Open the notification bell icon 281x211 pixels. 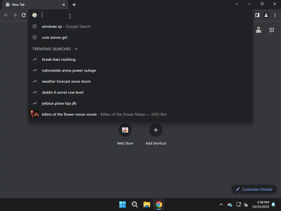(x=274, y=204)
